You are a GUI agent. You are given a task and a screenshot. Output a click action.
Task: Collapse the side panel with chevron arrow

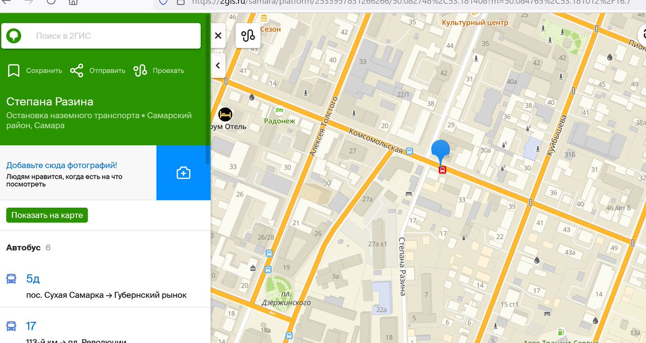coord(218,66)
